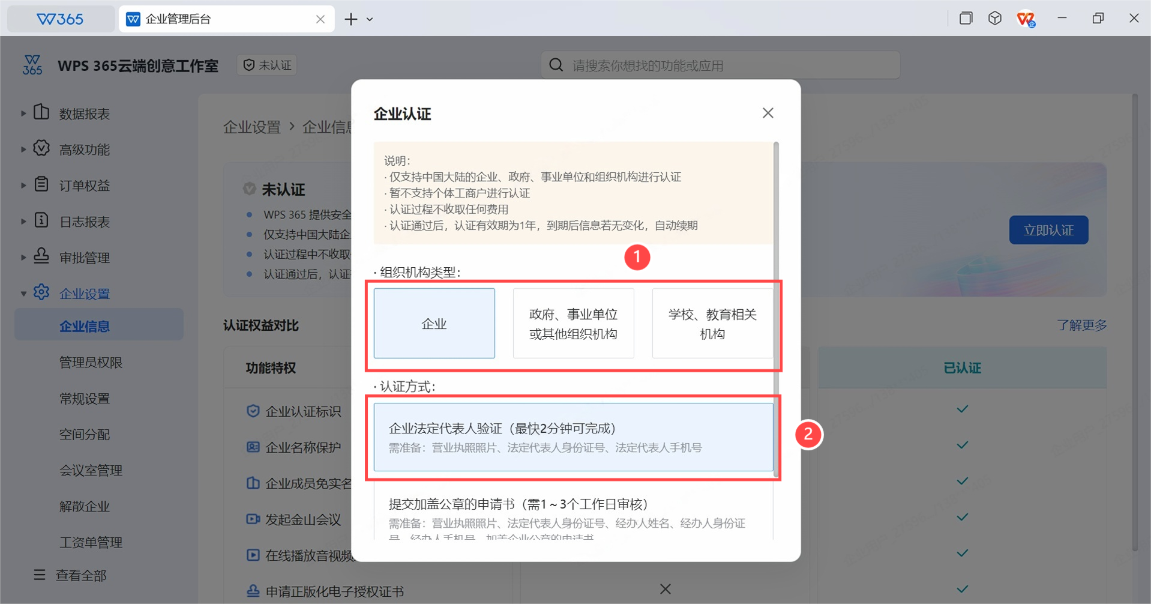Select 企业 organization type
The height and width of the screenshot is (604, 1151).
[434, 323]
